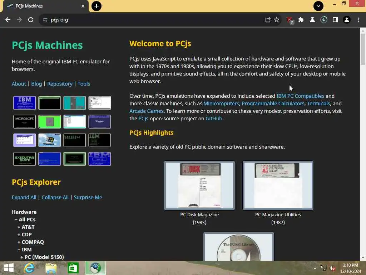Select the PCjs Machines browser tab
Viewport: 366px width, 275px height.
pyautogui.click(x=45, y=6)
